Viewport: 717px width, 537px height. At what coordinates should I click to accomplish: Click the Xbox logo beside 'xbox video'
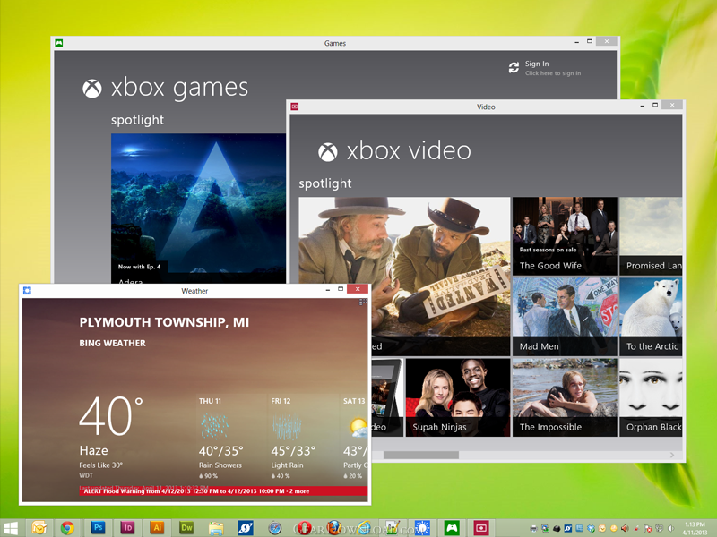pyautogui.click(x=328, y=152)
